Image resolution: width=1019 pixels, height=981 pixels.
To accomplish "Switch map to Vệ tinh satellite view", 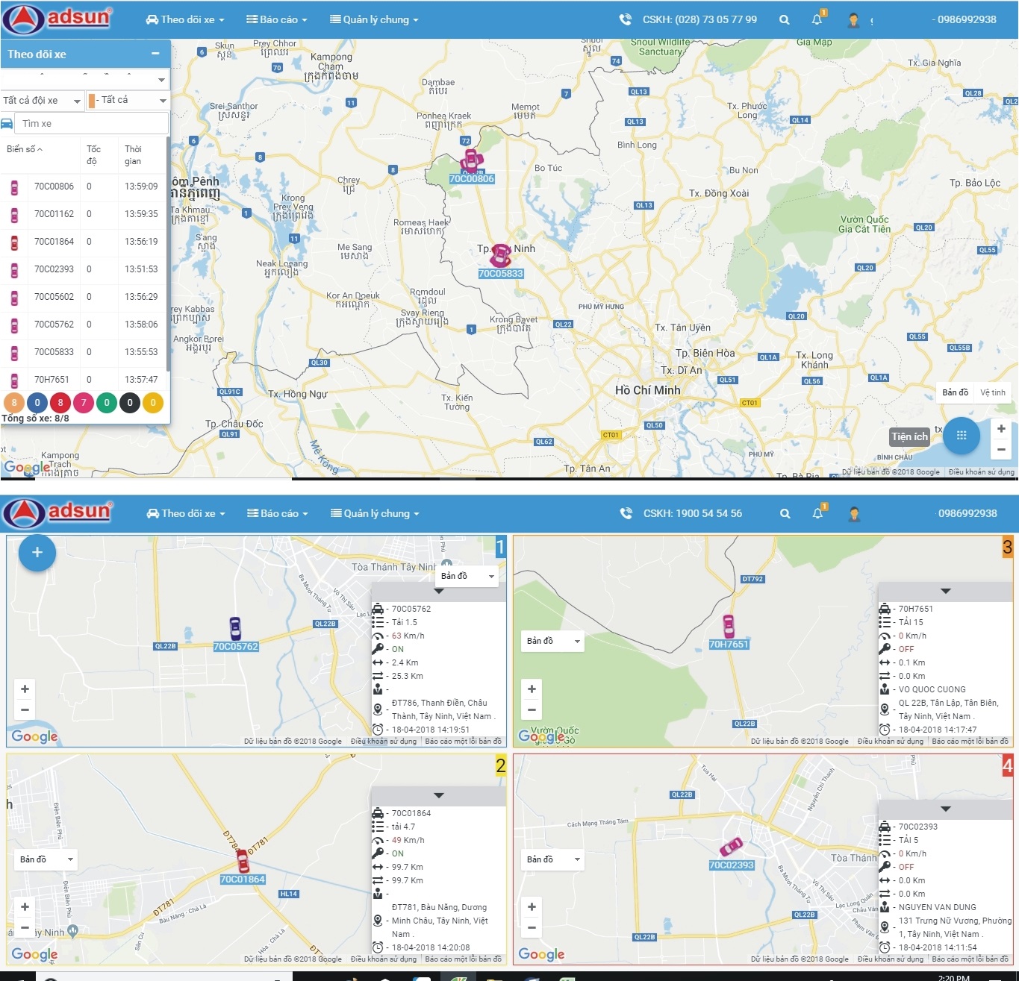I will (x=992, y=392).
